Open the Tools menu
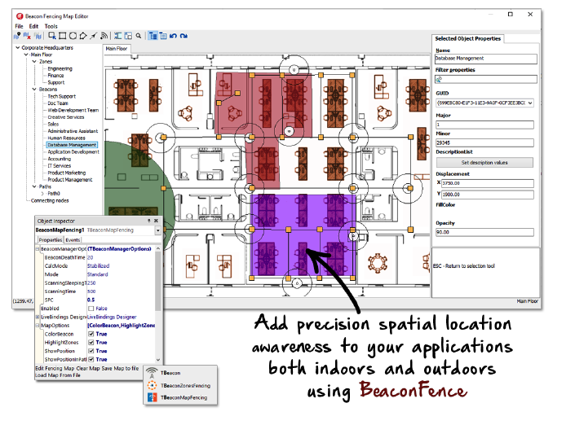575x425 pixels. pos(51,26)
